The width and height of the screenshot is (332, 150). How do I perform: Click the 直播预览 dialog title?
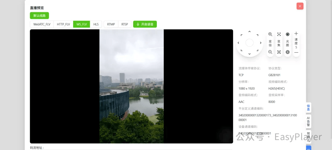37,8
